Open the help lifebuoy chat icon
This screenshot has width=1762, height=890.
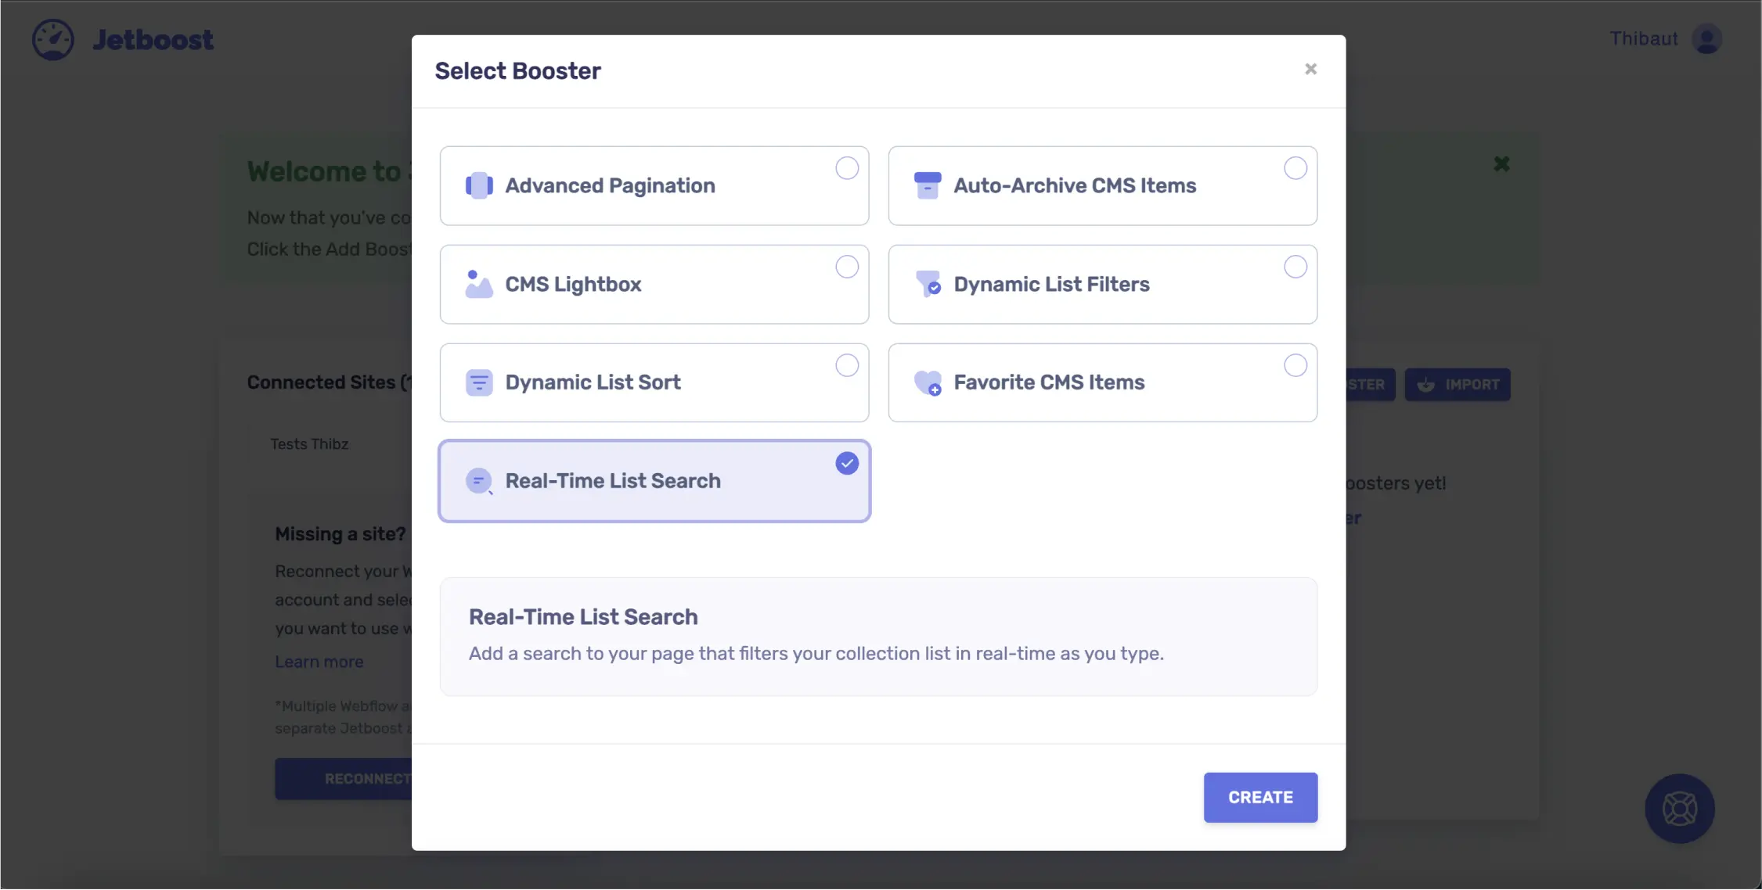1680,809
